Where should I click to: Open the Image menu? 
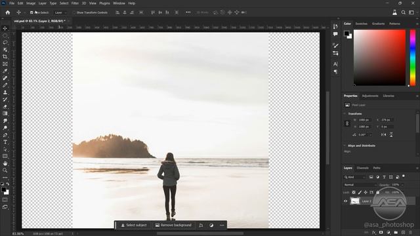click(31, 3)
